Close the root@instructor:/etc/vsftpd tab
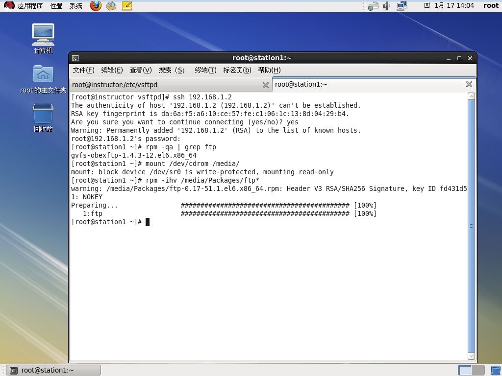 [265, 85]
